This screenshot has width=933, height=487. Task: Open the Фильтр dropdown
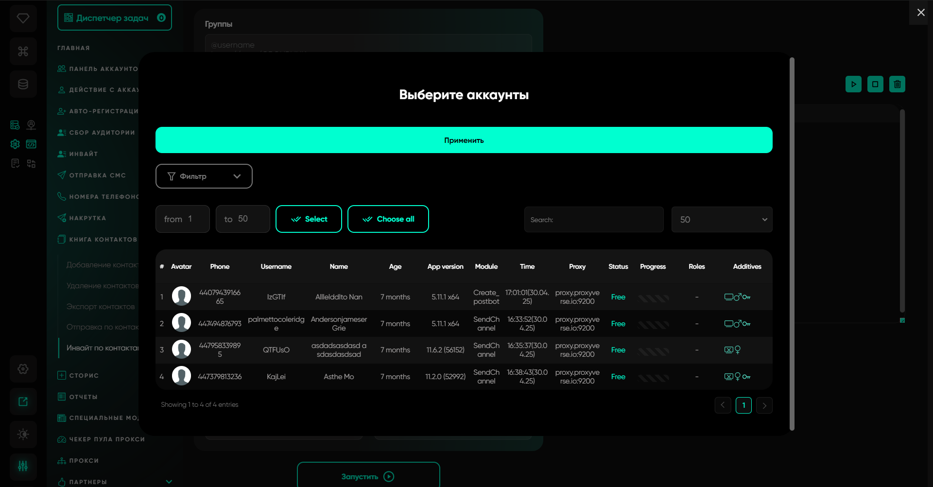(204, 176)
